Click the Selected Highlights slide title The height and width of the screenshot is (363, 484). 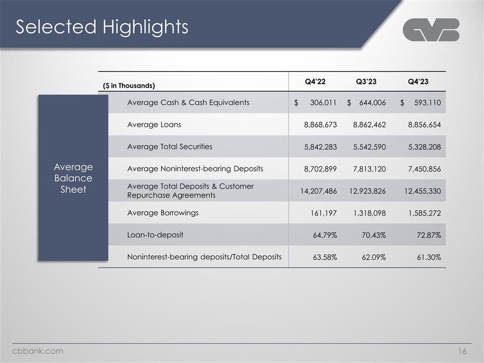click(102, 27)
